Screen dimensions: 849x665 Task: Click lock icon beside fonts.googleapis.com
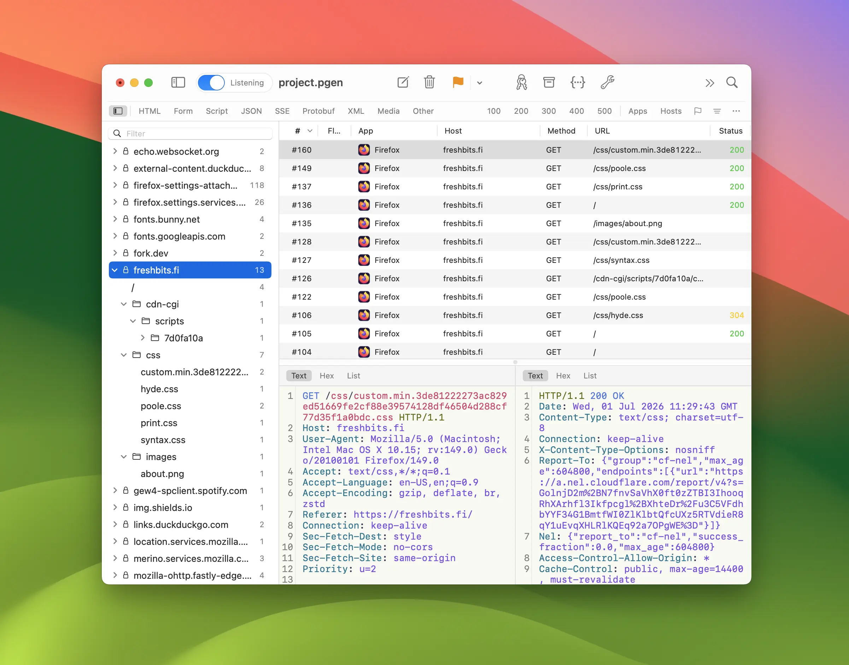pos(126,236)
